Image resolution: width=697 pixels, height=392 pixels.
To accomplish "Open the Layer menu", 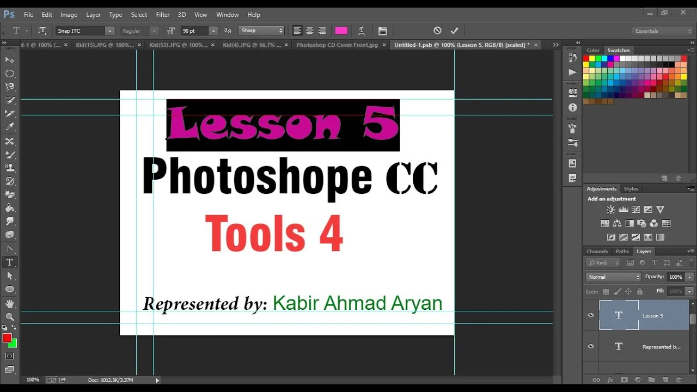I will [93, 15].
